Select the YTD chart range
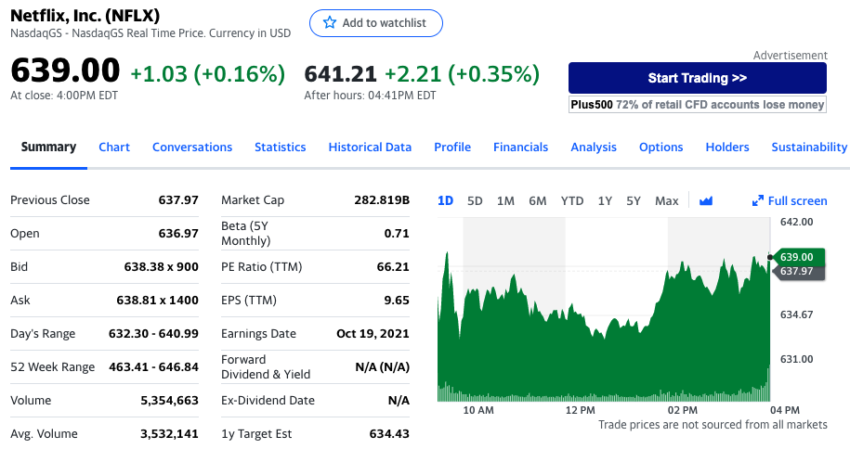 tap(572, 201)
